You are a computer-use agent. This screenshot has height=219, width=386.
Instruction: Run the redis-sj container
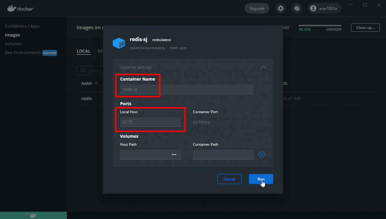pyautogui.click(x=261, y=179)
